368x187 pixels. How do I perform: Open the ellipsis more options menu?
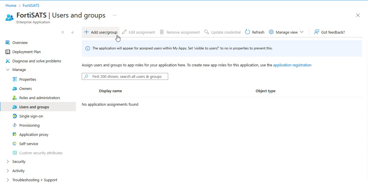(x=115, y=15)
